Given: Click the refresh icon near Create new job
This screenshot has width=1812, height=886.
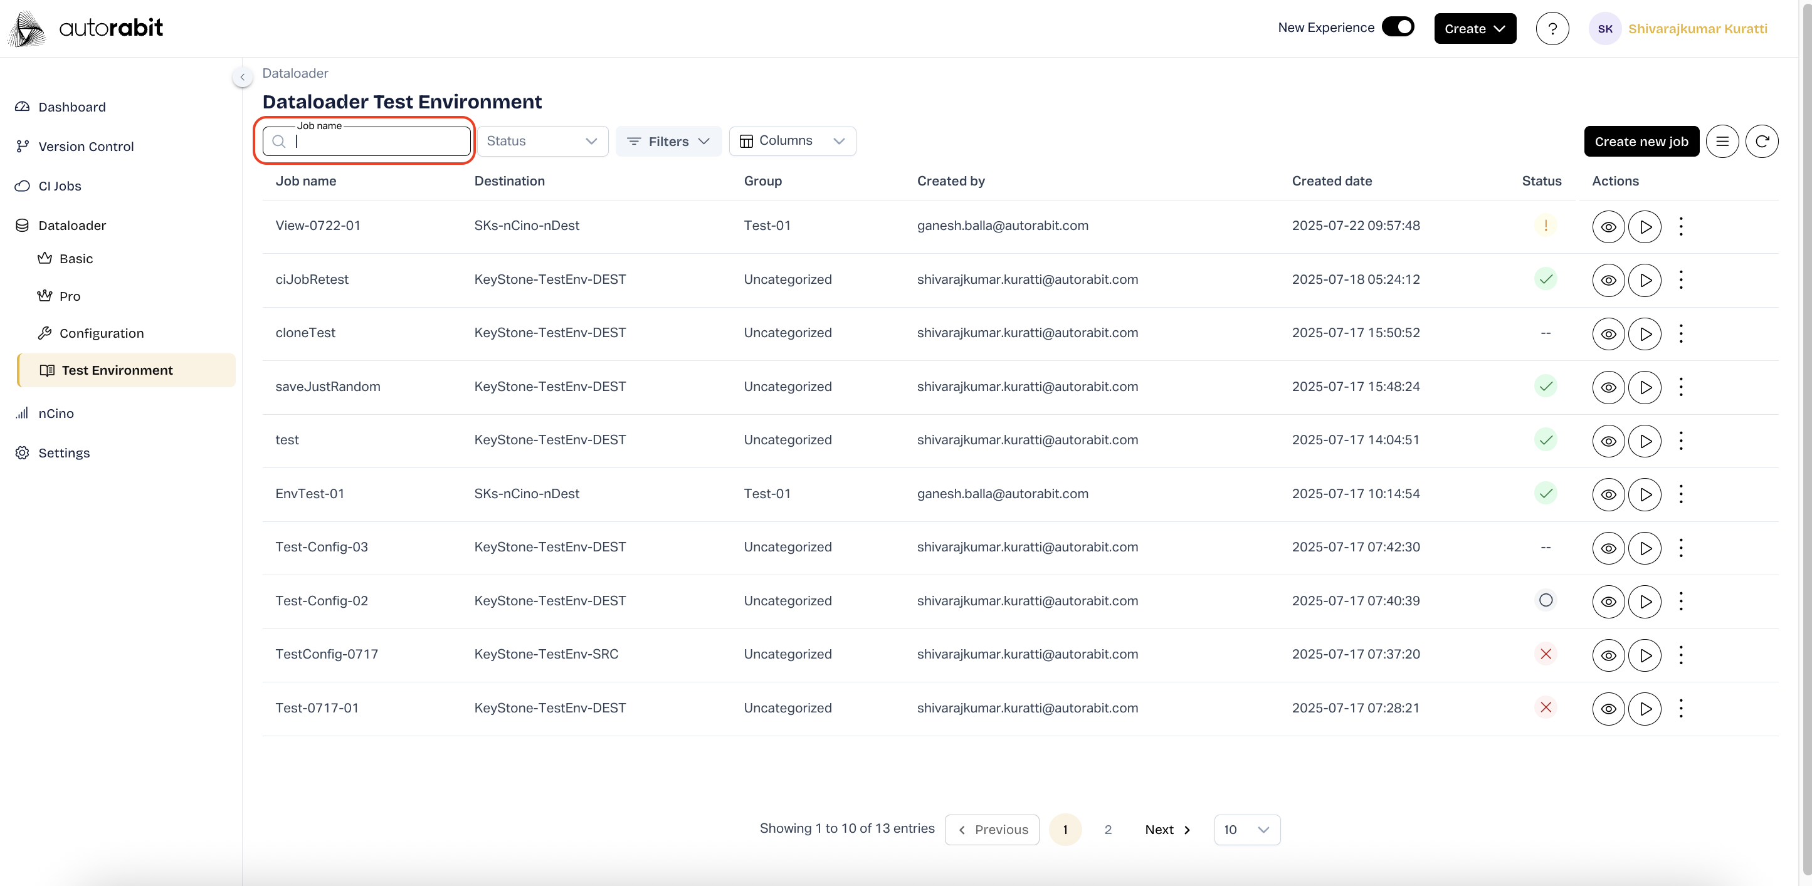Looking at the screenshot, I should click(1761, 142).
